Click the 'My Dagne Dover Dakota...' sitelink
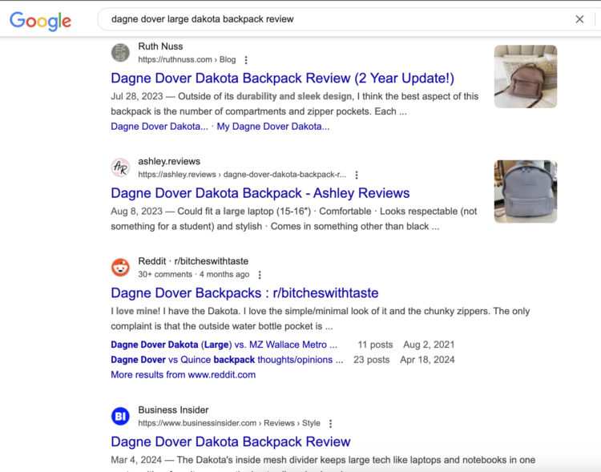 coord(272,127)
